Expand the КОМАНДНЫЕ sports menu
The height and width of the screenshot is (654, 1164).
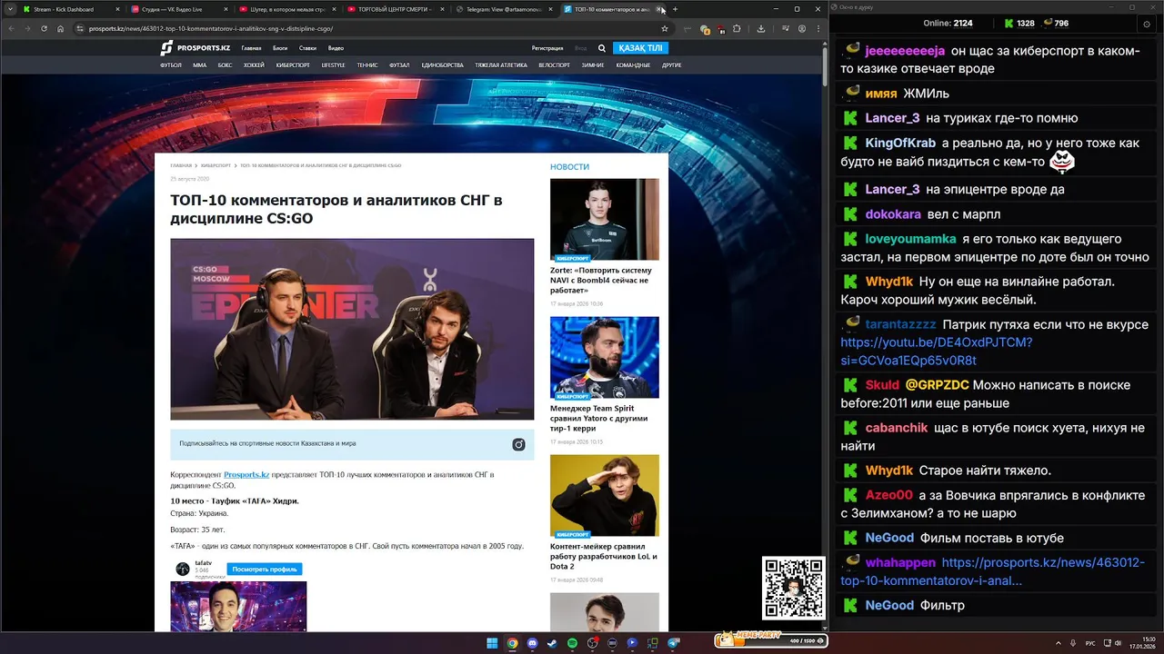click(633, 65)
